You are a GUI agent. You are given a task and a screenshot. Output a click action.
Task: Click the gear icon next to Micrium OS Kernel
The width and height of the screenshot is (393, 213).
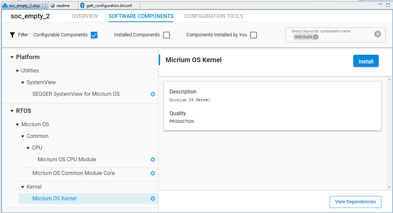[x=152, y=199]
